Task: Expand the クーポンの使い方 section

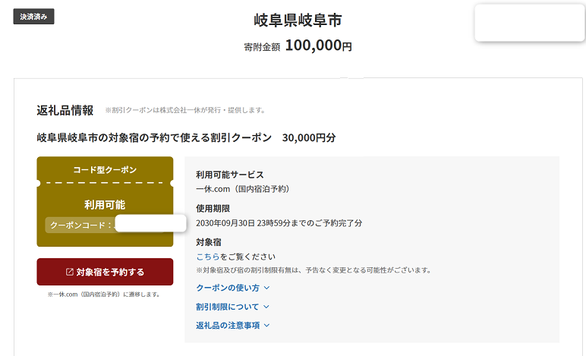Action: coord(228,288)
